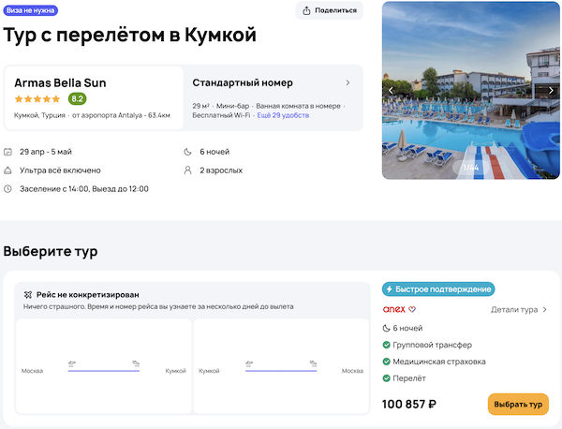Image resolution: width=562 pixels, height=429 pixels.
Task: Click the Виза не нужна badge
Action: click(x=31, y=10)
